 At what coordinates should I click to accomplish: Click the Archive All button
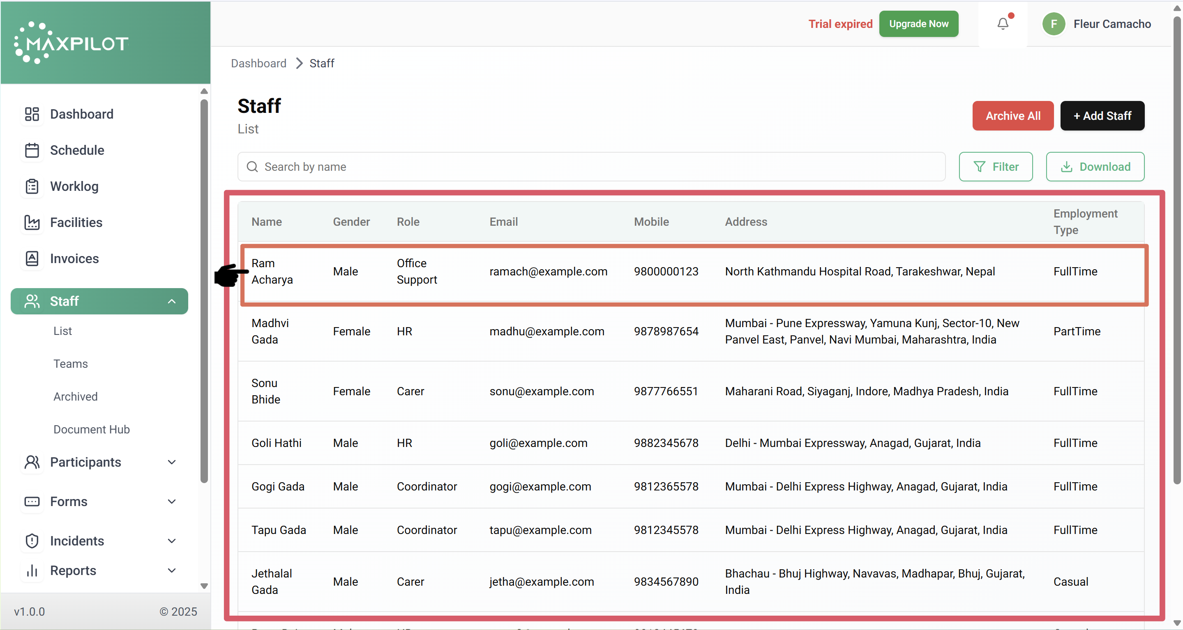click(1012, 116)
